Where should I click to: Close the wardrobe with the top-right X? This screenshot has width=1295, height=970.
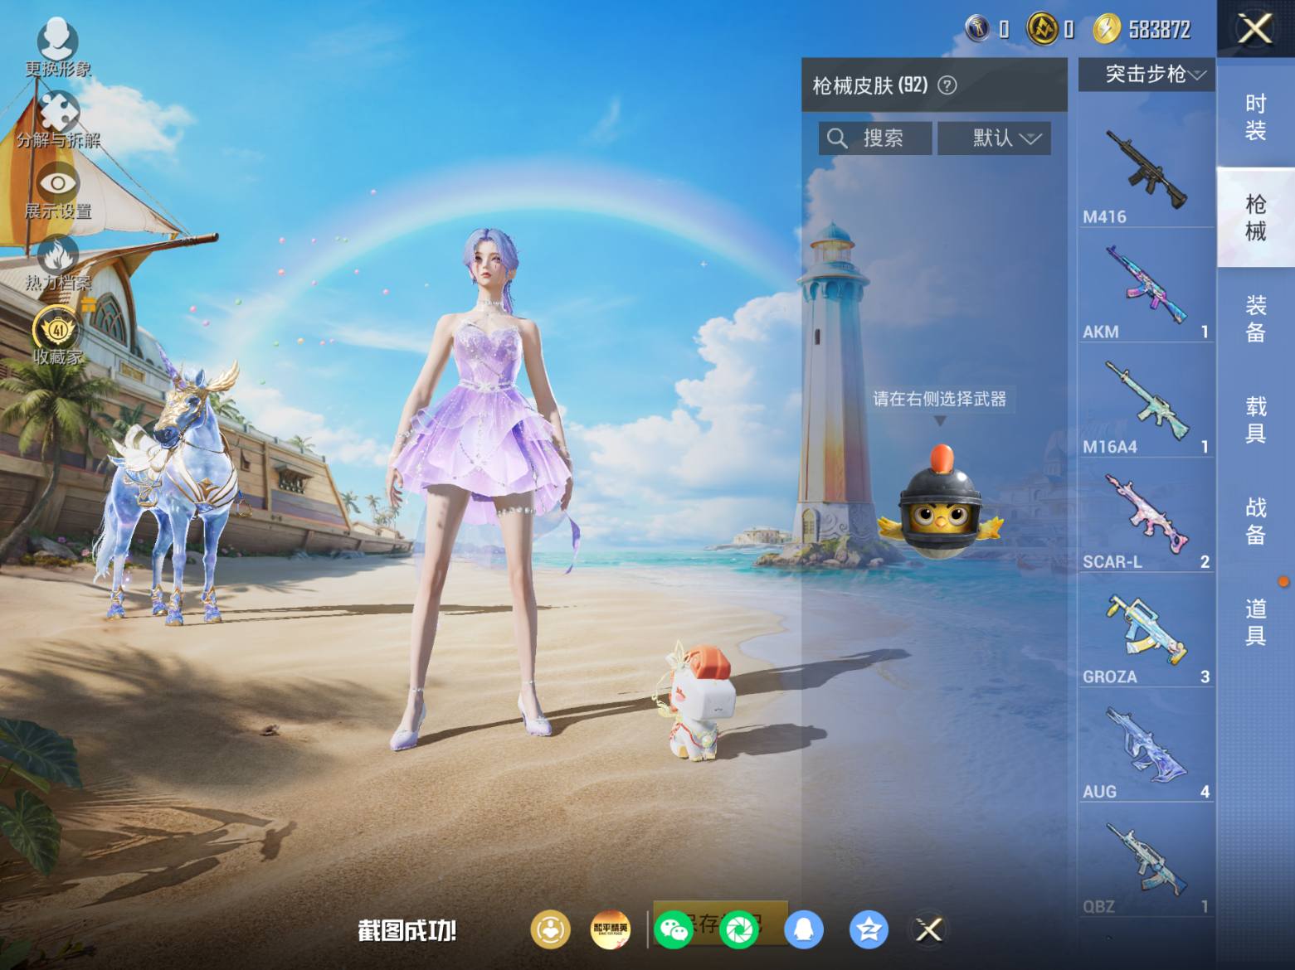(1255, 29)
